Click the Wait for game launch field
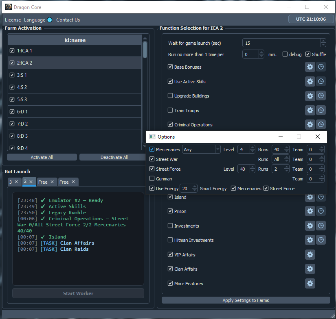This screenshot has height=319, width=336. (x=281, y=43)
